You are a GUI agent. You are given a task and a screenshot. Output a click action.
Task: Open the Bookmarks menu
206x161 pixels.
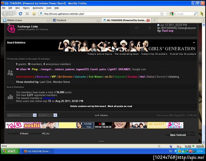coord(38,8)
